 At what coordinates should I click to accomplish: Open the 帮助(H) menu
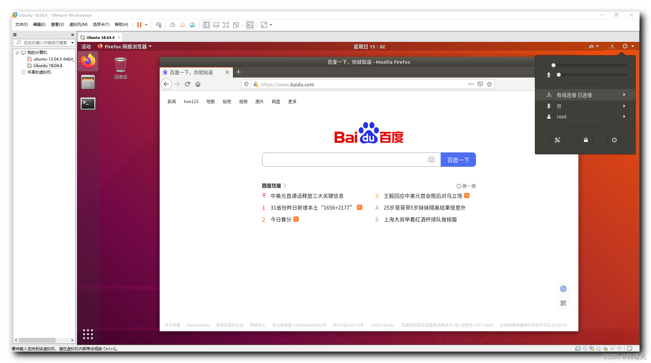(121, 25)
